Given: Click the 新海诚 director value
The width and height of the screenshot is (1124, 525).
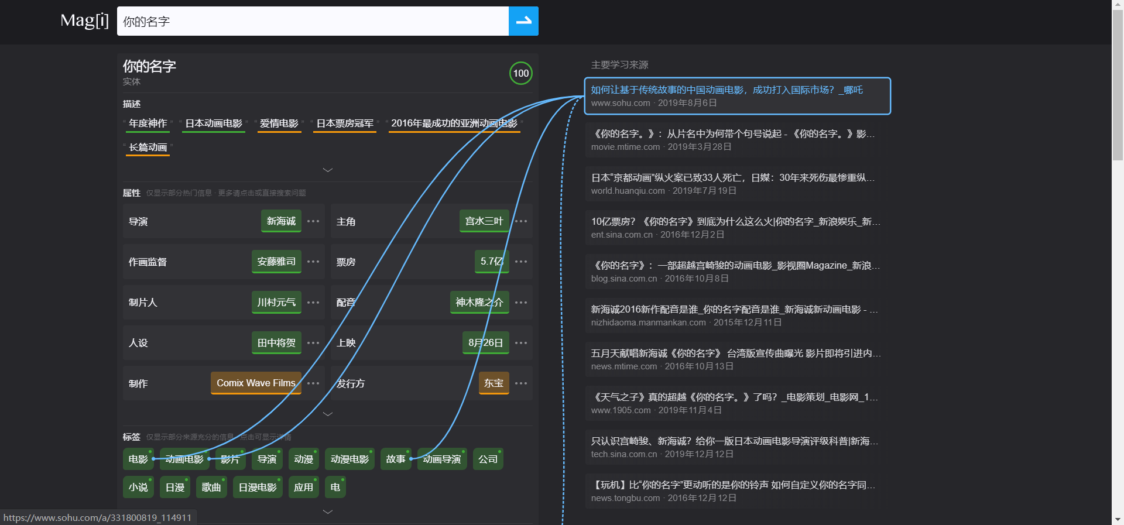Looking at the screenshot, I should 281,221.
